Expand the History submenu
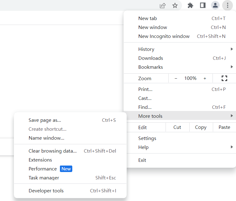236x201 pixels. (180, 49)
